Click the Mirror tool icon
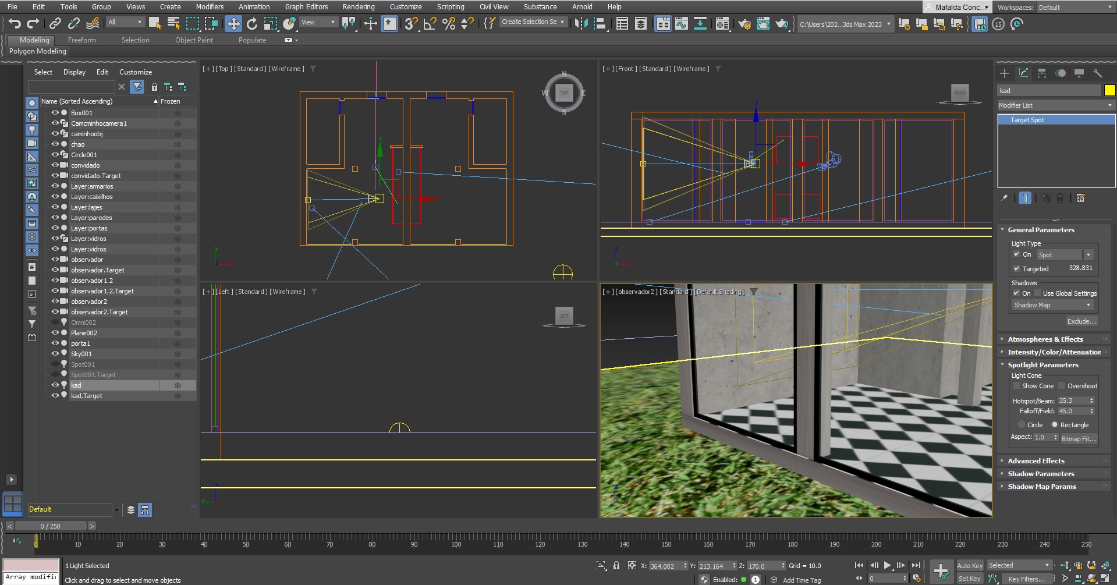This screenshot has height=585, width=1117. click(580, 24)
